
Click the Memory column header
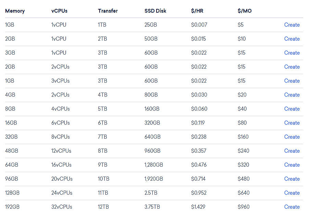[x=15, y=11]
